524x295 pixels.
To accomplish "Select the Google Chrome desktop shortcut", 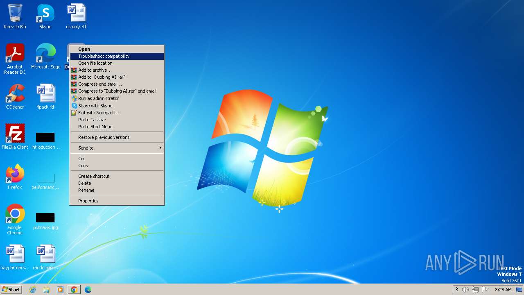I will [x=15, y=220].
